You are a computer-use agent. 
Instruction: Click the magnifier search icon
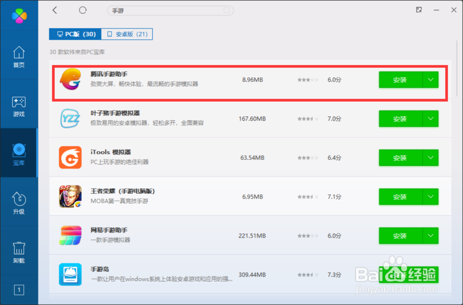[x=227, y=11]
